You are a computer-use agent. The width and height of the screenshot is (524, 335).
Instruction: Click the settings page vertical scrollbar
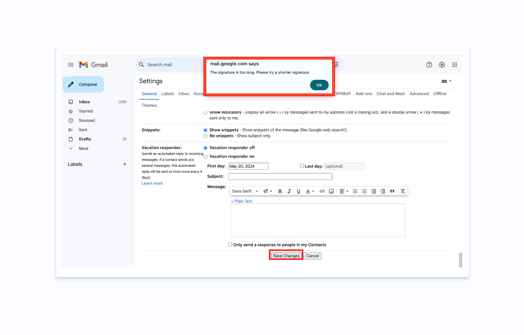click(x=460, y=260)
